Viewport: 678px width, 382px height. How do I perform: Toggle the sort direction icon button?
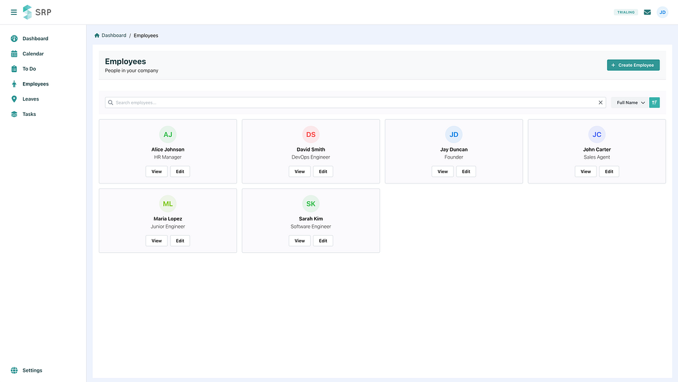click(x=654, y=103)
